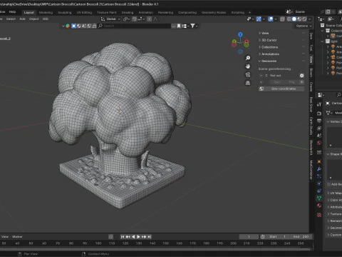Image resolution: width=342 pixels, height=257 pixels.
Task: Open the World properties red globe icon
Action: pyautogui.click(x=319, y=143)
